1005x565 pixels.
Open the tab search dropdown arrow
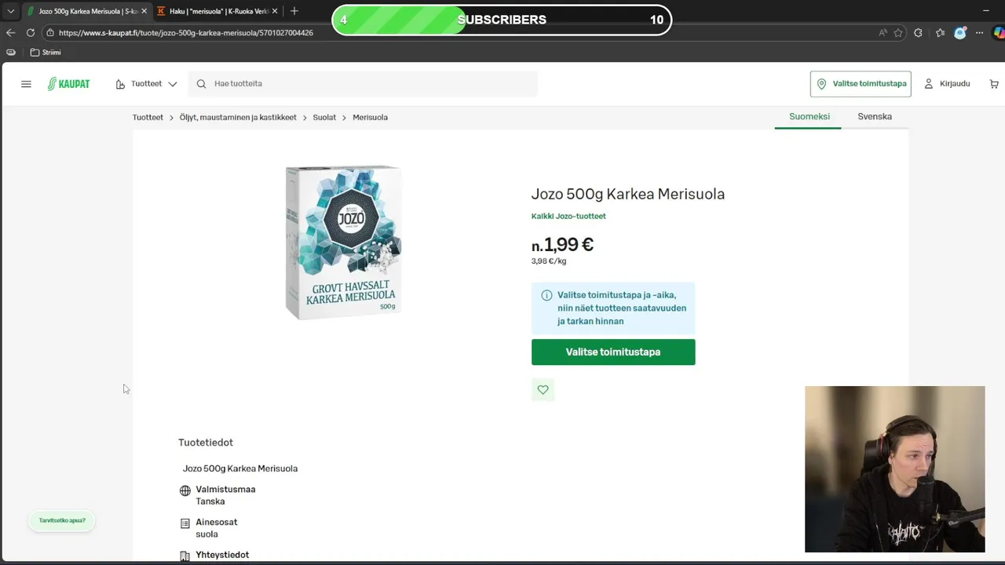pos(10,11)
